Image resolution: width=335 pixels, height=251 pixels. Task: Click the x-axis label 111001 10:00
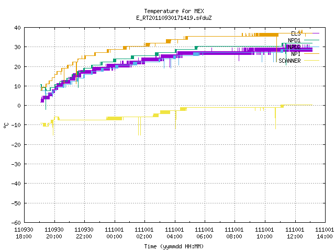pos(265,233)
